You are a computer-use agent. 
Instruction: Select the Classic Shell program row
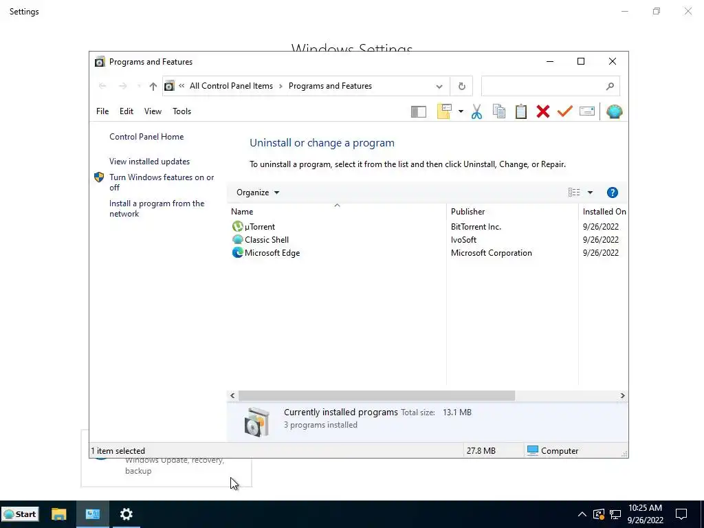tap(429, 240)
